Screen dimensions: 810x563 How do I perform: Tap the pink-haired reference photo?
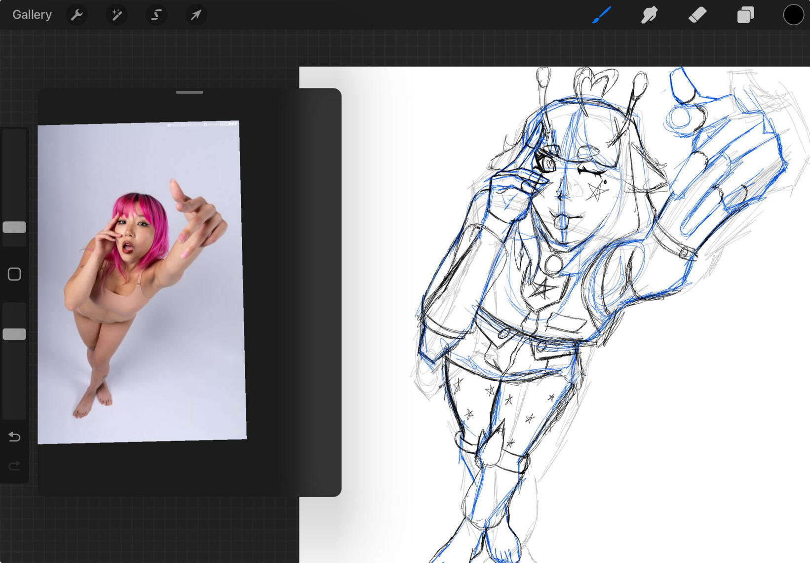[x=142, y=281]
